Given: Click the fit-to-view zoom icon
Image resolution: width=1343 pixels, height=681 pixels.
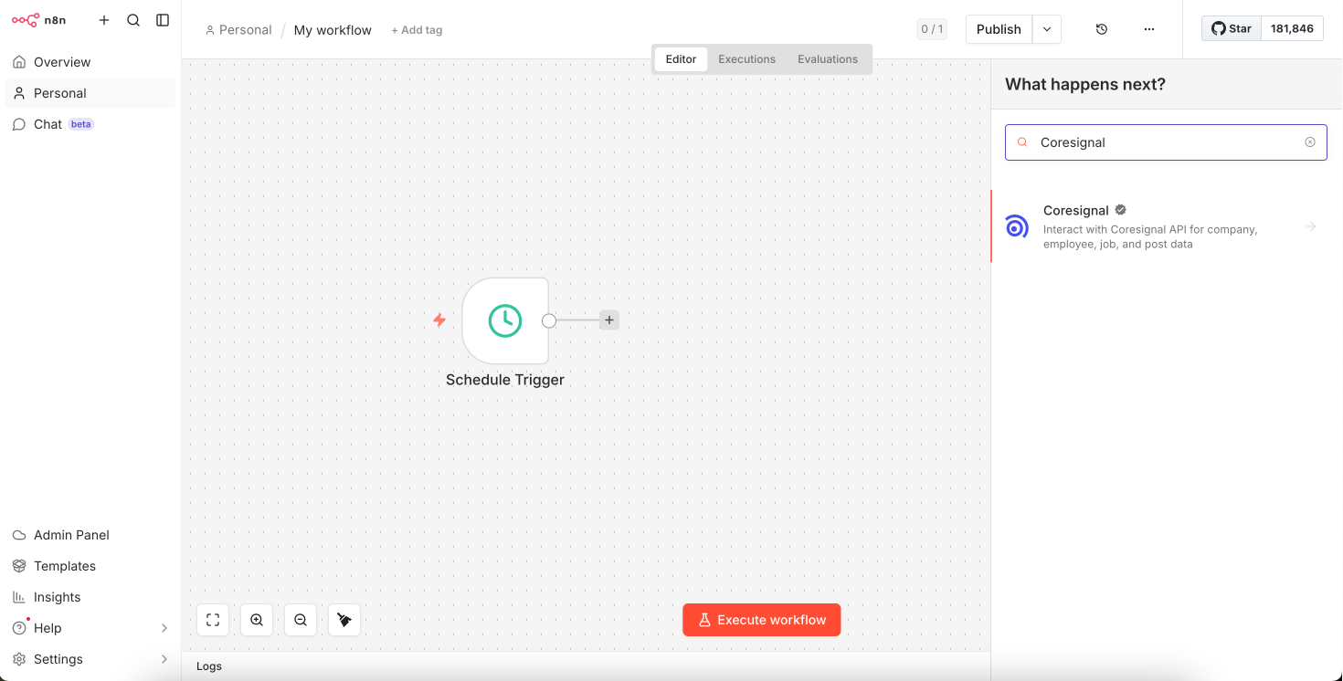Looking at the screenshot, I should pyautogui.click(x=213, y=620).
